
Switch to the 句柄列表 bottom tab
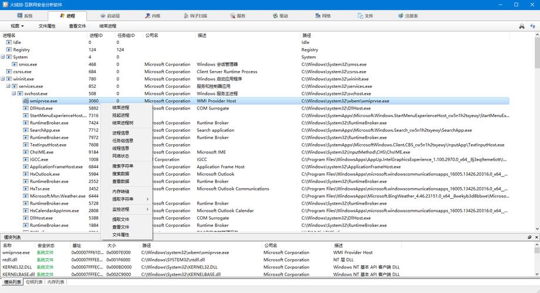[x=34, y=282]
